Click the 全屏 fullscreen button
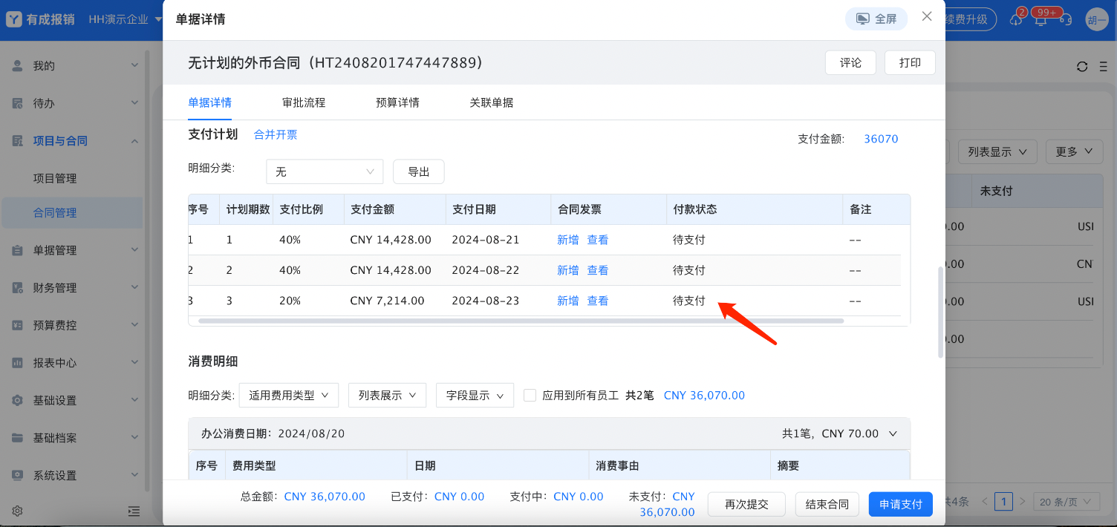 coord(876,19)
